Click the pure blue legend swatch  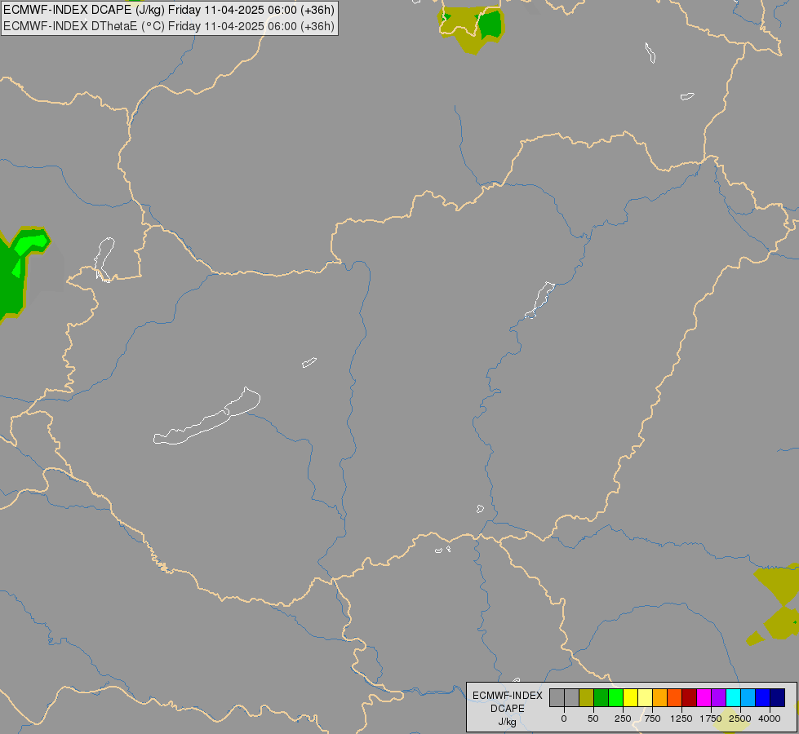(763, 698)
